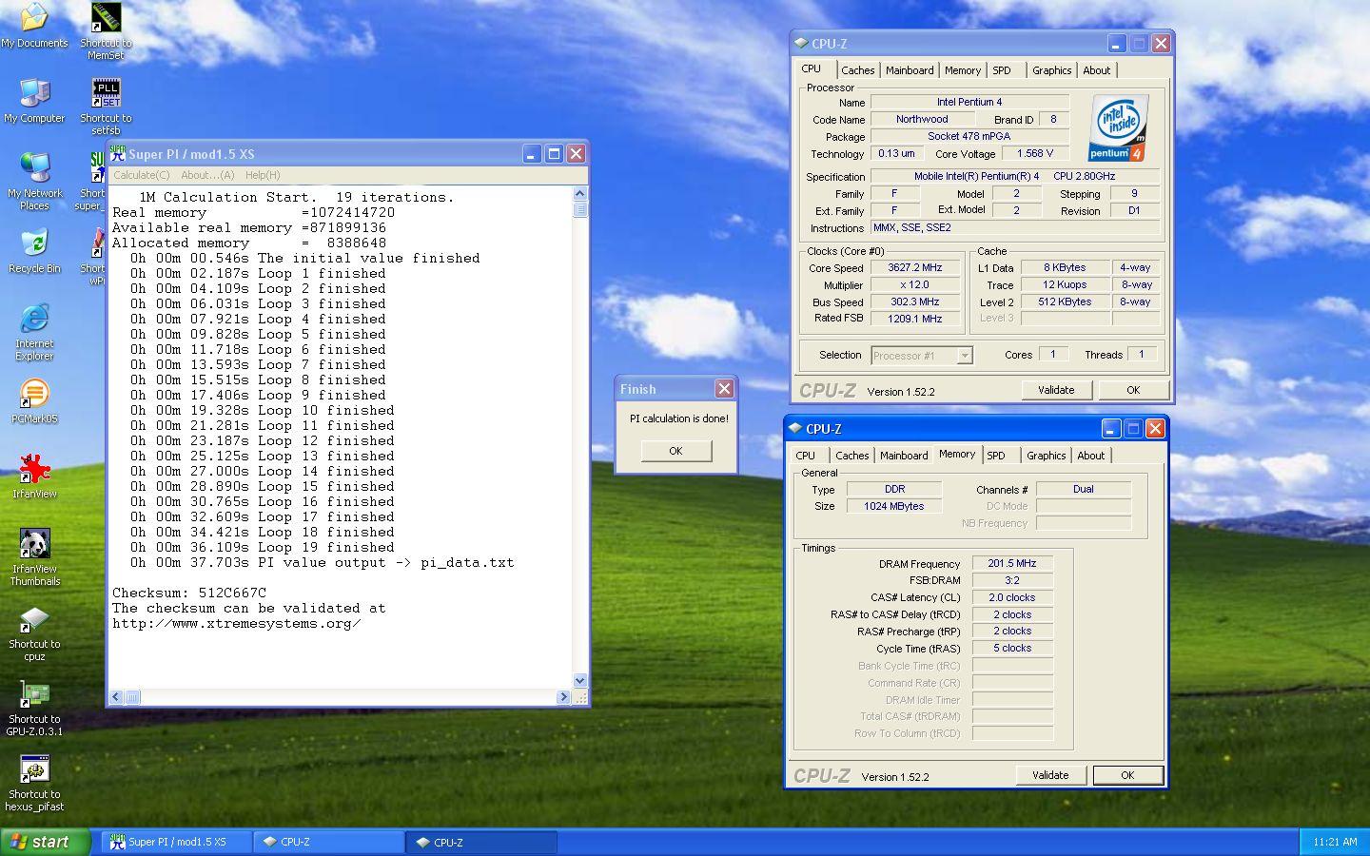Viewport: 1370px width, 856px height.
Task: Select Caches tab in bottom CPU-Z
Action: point(851,456)
